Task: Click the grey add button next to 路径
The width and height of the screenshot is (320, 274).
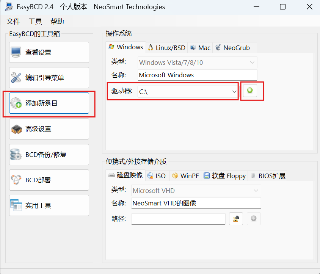Action: pos(254,219)
